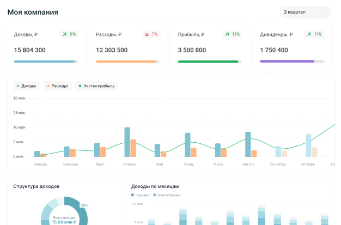Click the Структура доходов heading
The image size is (341, 225).
coord(36,186)
